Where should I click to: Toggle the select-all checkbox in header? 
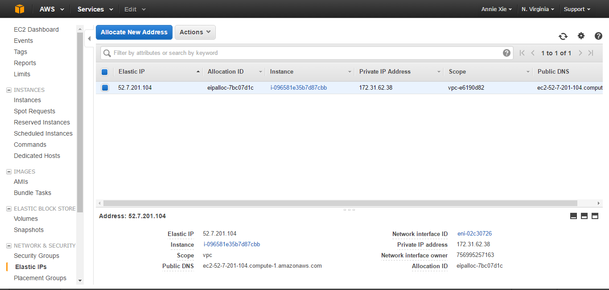point(105,72)
